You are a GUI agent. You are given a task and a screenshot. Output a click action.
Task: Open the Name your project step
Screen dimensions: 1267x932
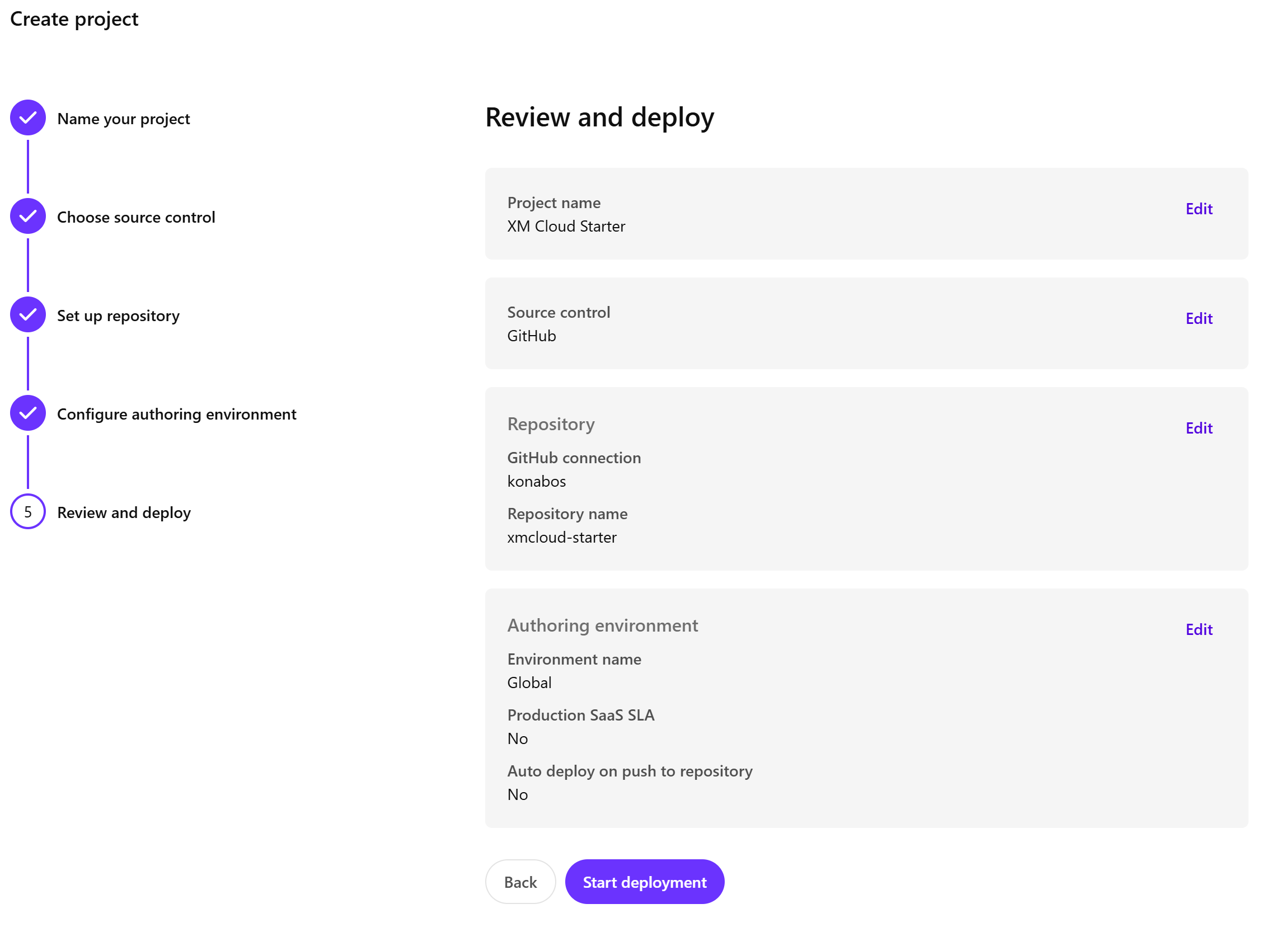(124, 119)
